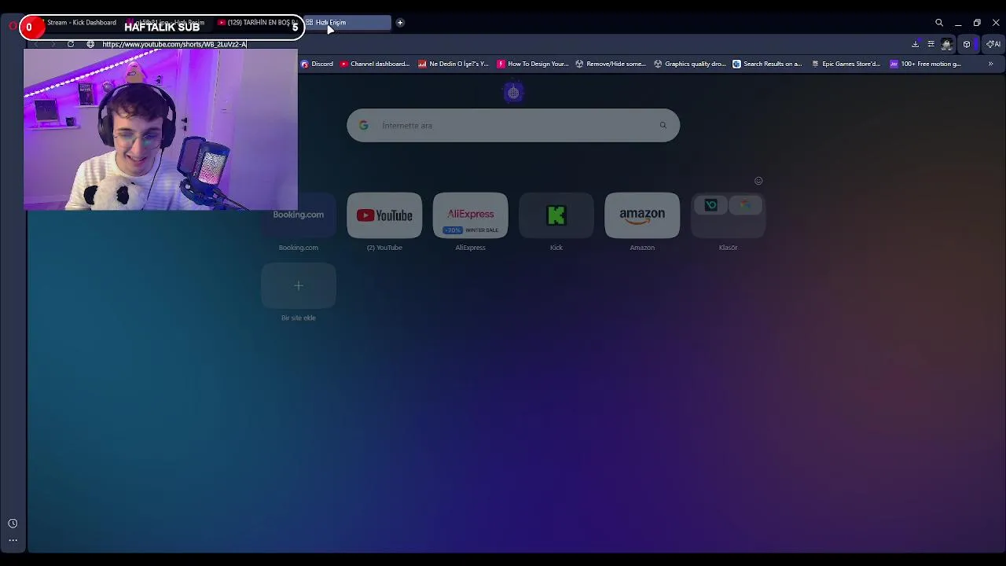Open downloads icon in toolbar

[915, 44]
